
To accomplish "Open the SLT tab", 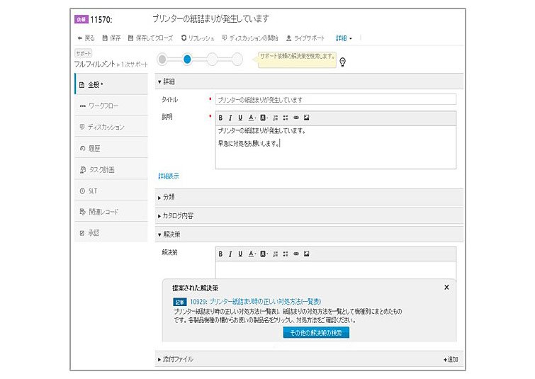I will 111,191.
